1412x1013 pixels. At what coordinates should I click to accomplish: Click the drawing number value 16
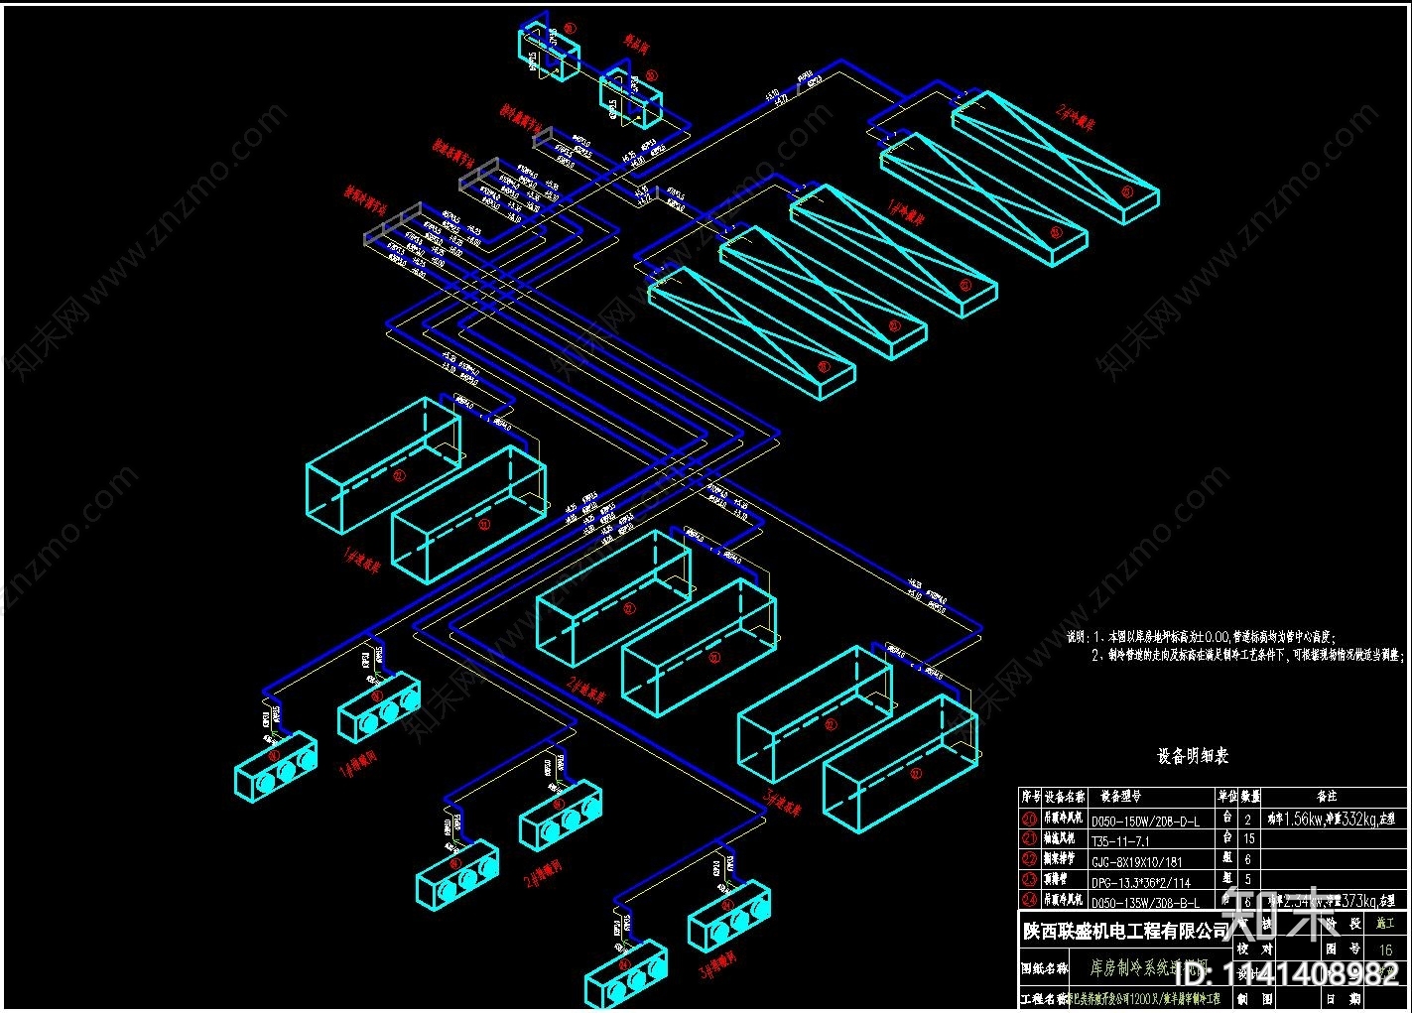coord(1385,950)
